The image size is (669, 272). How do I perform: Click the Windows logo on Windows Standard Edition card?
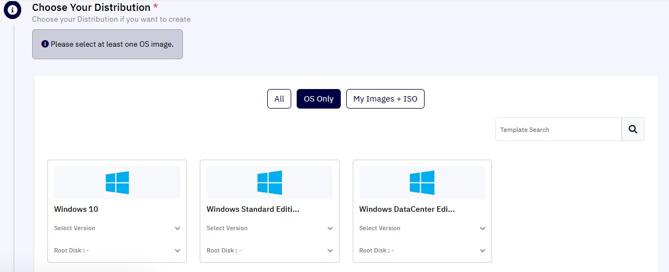(269, 182)
